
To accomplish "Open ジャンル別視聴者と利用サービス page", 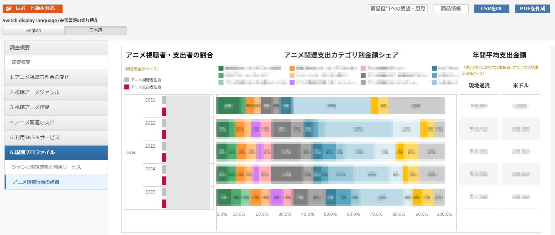I will coord(56,167).
